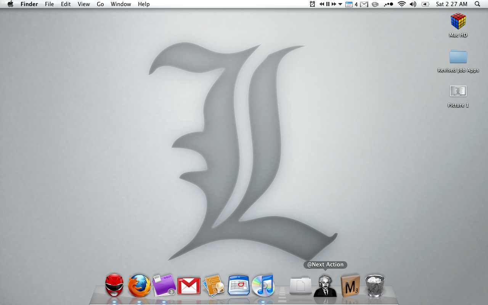
Task: Open the Apple menu
Action: click(x=10, y=4)
